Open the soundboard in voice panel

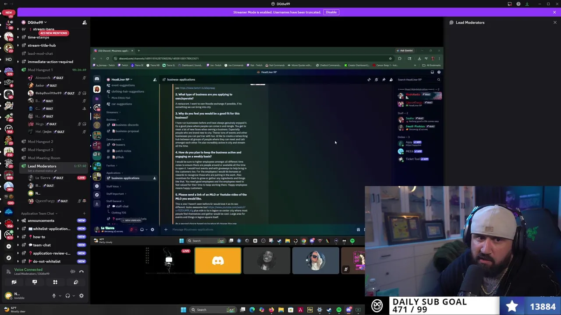click(76, 282)
